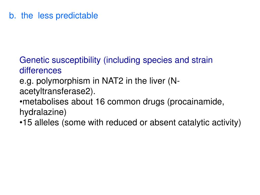The image size is (260, 195).
Task: Select the word 'acetyltransferase2'
Action: tap(55, 91)
